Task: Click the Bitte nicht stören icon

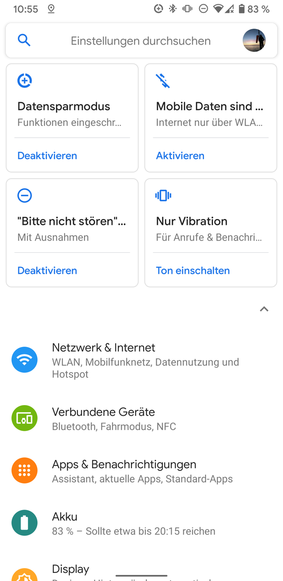Action: tap(24, 195)
